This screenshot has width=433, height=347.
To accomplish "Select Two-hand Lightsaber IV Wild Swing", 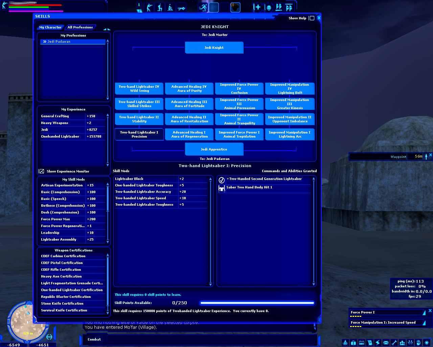I will 139,89.
